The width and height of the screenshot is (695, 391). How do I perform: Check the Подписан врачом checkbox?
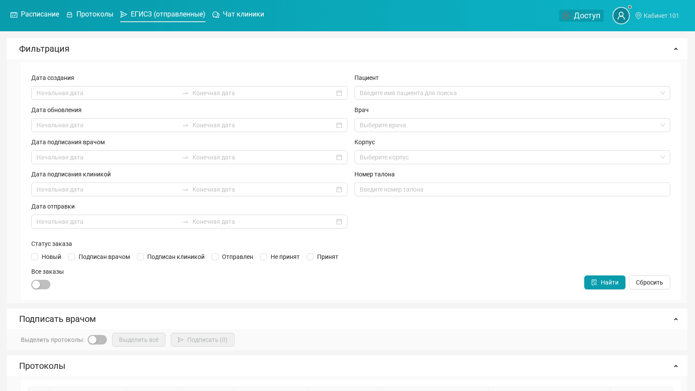pos(72,257)
